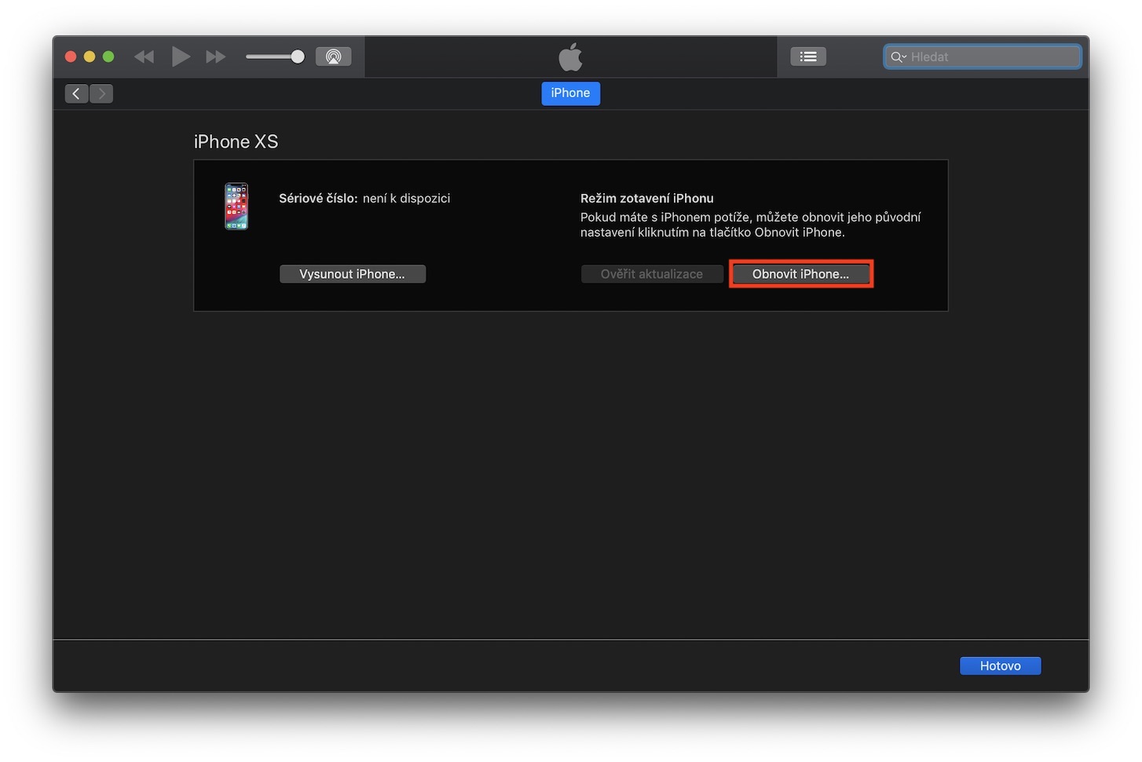Image resolution: width=1142 pixels, height=762 pixels.
Task: Click the iPhone XS device thumbnail
Action: (x=236, y=206)
